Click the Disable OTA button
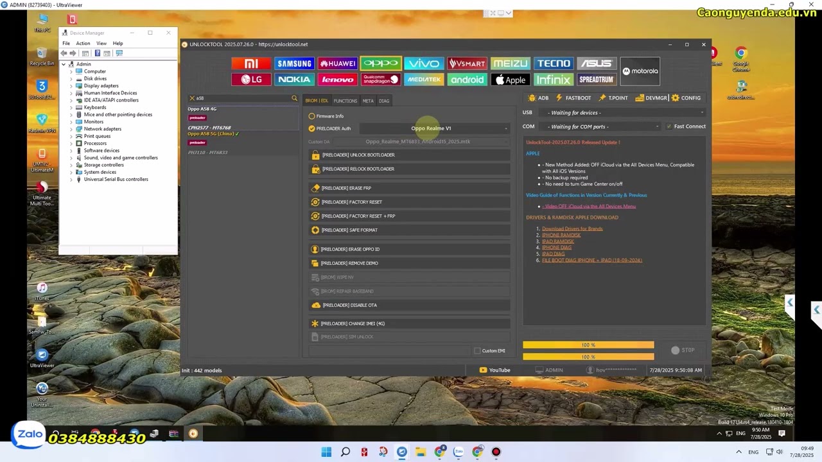 409,305
